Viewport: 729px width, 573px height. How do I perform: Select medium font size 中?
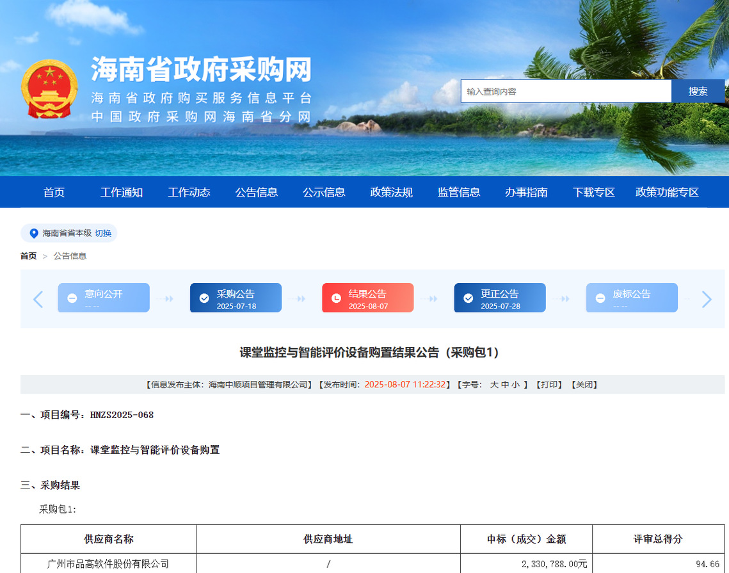click(505, 385)
